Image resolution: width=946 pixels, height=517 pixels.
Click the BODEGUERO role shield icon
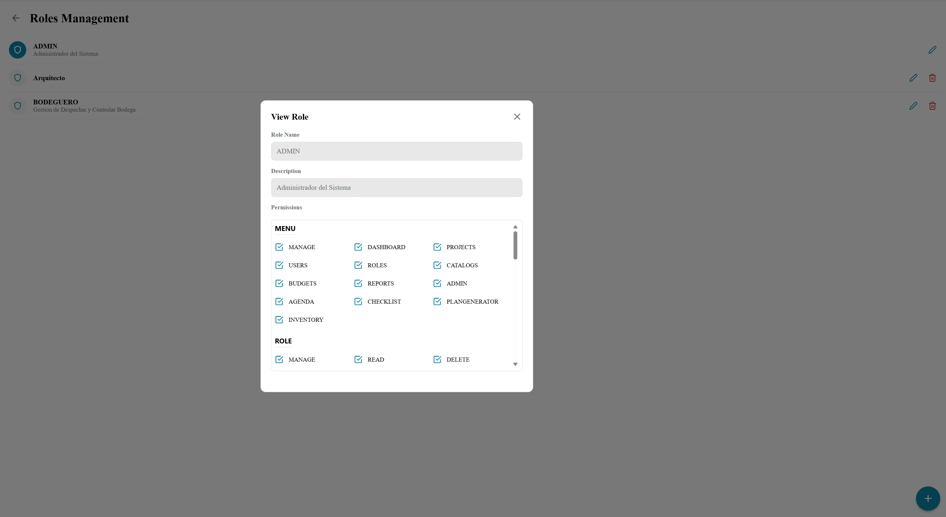pos(18,106)
